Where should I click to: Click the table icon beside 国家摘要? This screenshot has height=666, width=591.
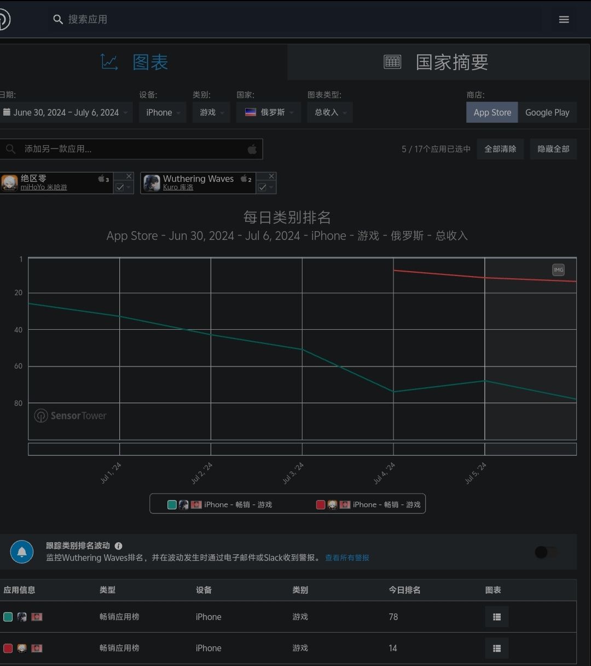pyautogui.click(x=392, y=62)
